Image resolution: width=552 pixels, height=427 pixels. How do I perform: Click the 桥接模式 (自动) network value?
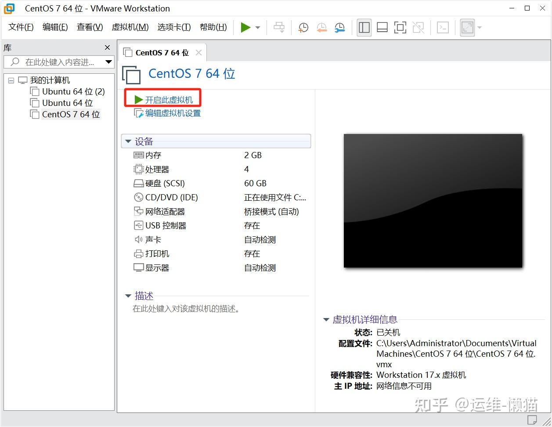271,212
